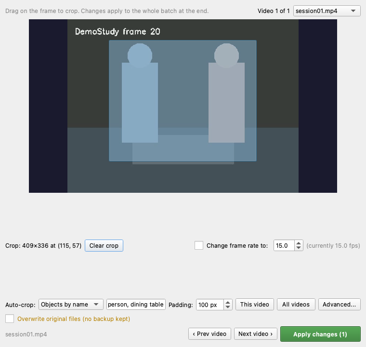The image size is (366, 347).
Task: Go to Next video
Action: [x=256, y=334]
